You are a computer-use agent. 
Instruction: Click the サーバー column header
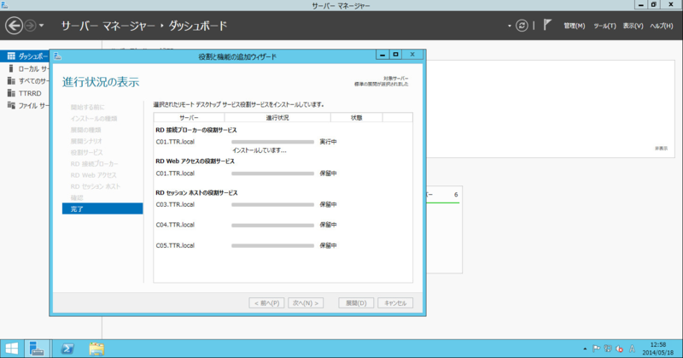tap(189, 118)
